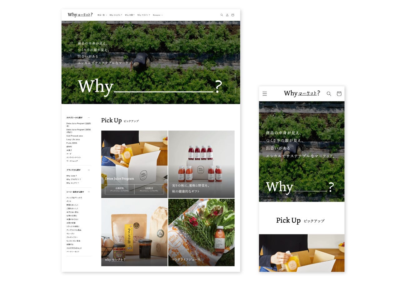Tap the mobile cart bag icon
The height and width of the screenshot is (281, 406).
[339, 94]
